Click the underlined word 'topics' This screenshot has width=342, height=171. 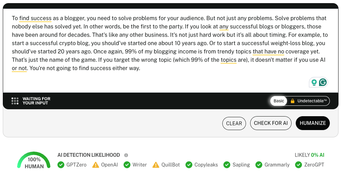pos(229,60)
